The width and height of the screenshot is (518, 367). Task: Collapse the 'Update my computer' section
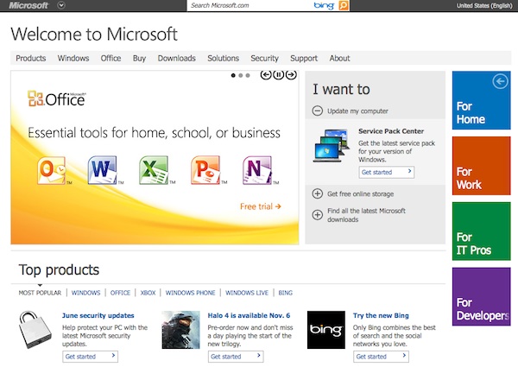point(318,111)
